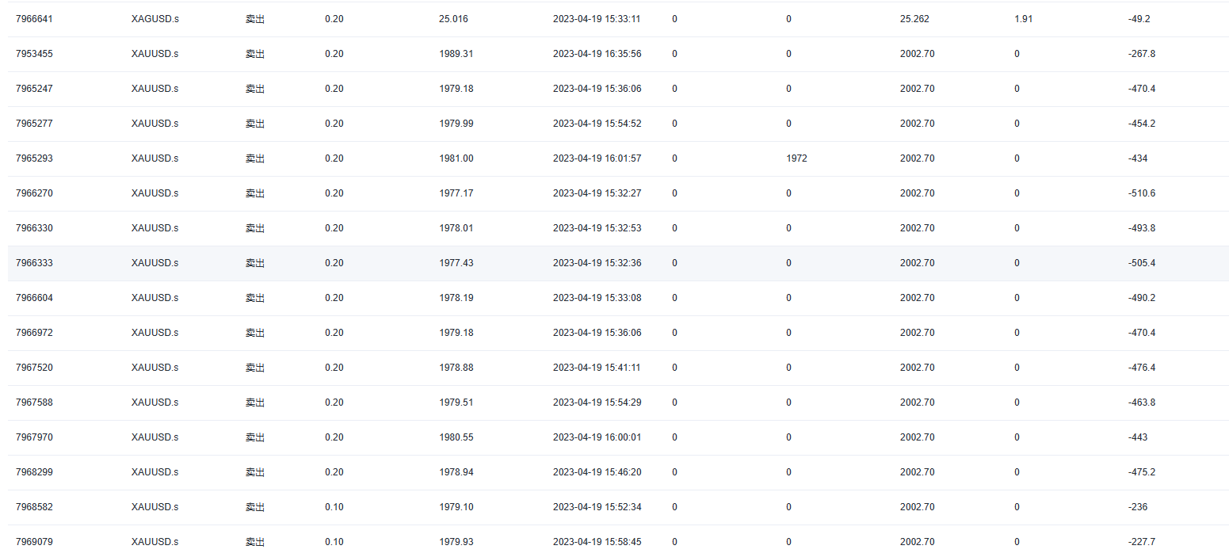Click open price 1979.10
The height and width of the screenshot is (557, 1229).
click(456, 507)
